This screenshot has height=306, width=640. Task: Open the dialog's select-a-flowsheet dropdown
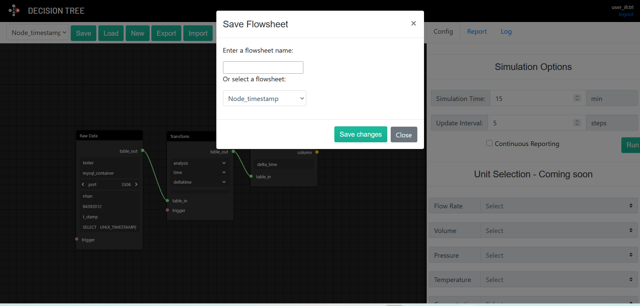(x=265, y=98)
